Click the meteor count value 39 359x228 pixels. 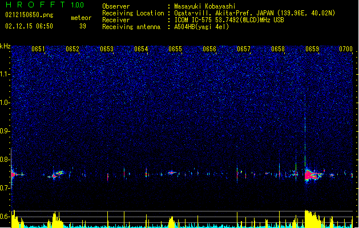click(x=83, y=26)
